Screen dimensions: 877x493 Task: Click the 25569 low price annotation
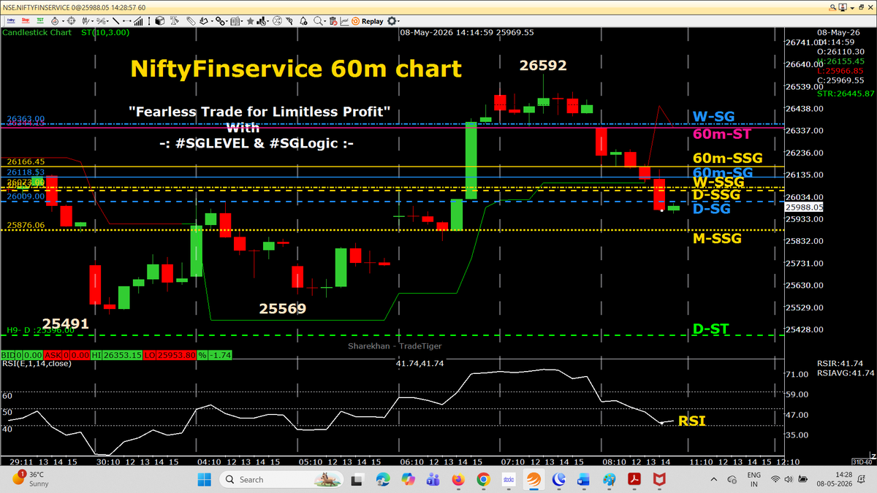click(x=282, y=309)
